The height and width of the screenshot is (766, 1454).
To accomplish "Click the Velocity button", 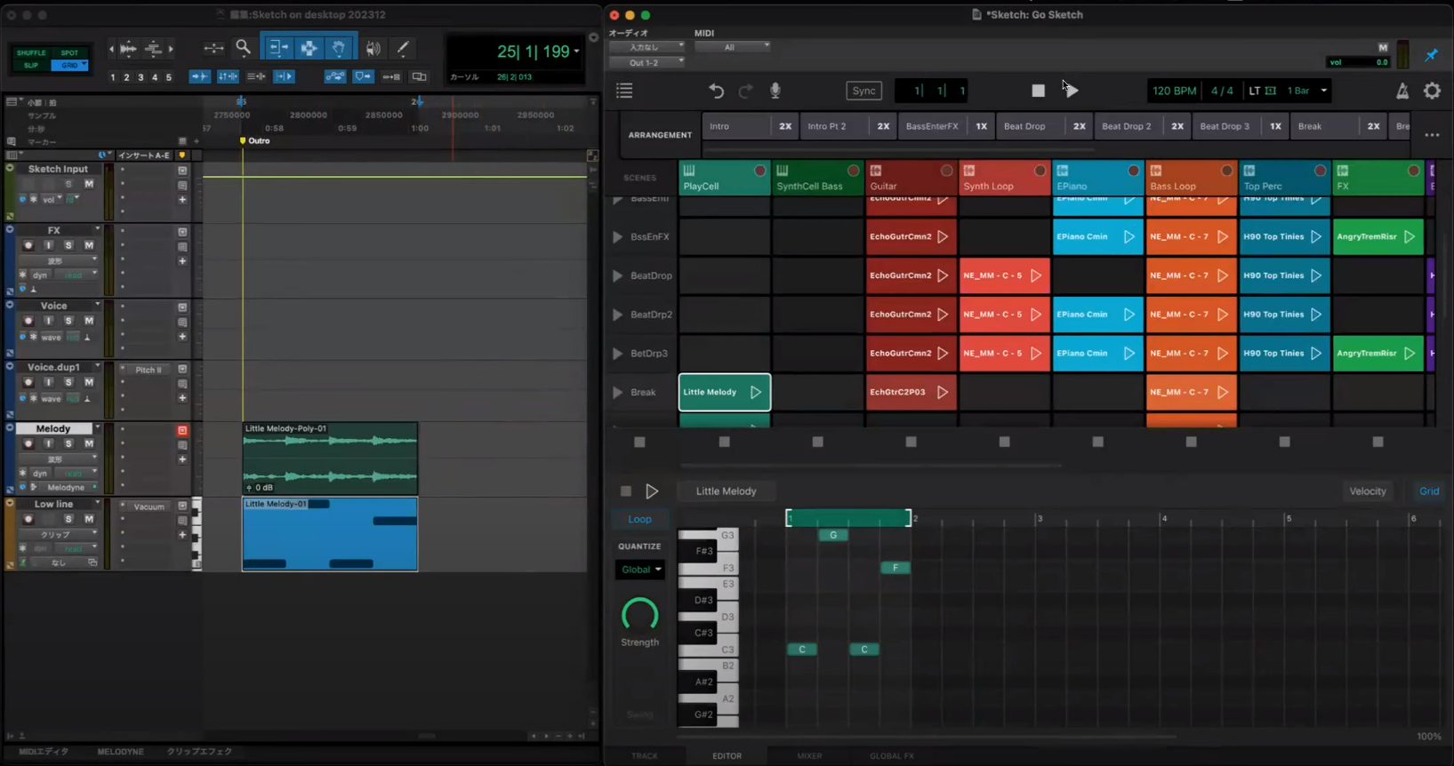I will pyautogui.click(x=1367, y=491).
